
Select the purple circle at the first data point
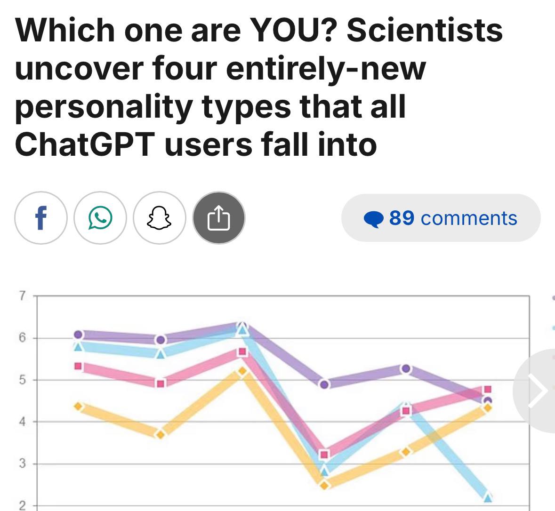(79, 335)
